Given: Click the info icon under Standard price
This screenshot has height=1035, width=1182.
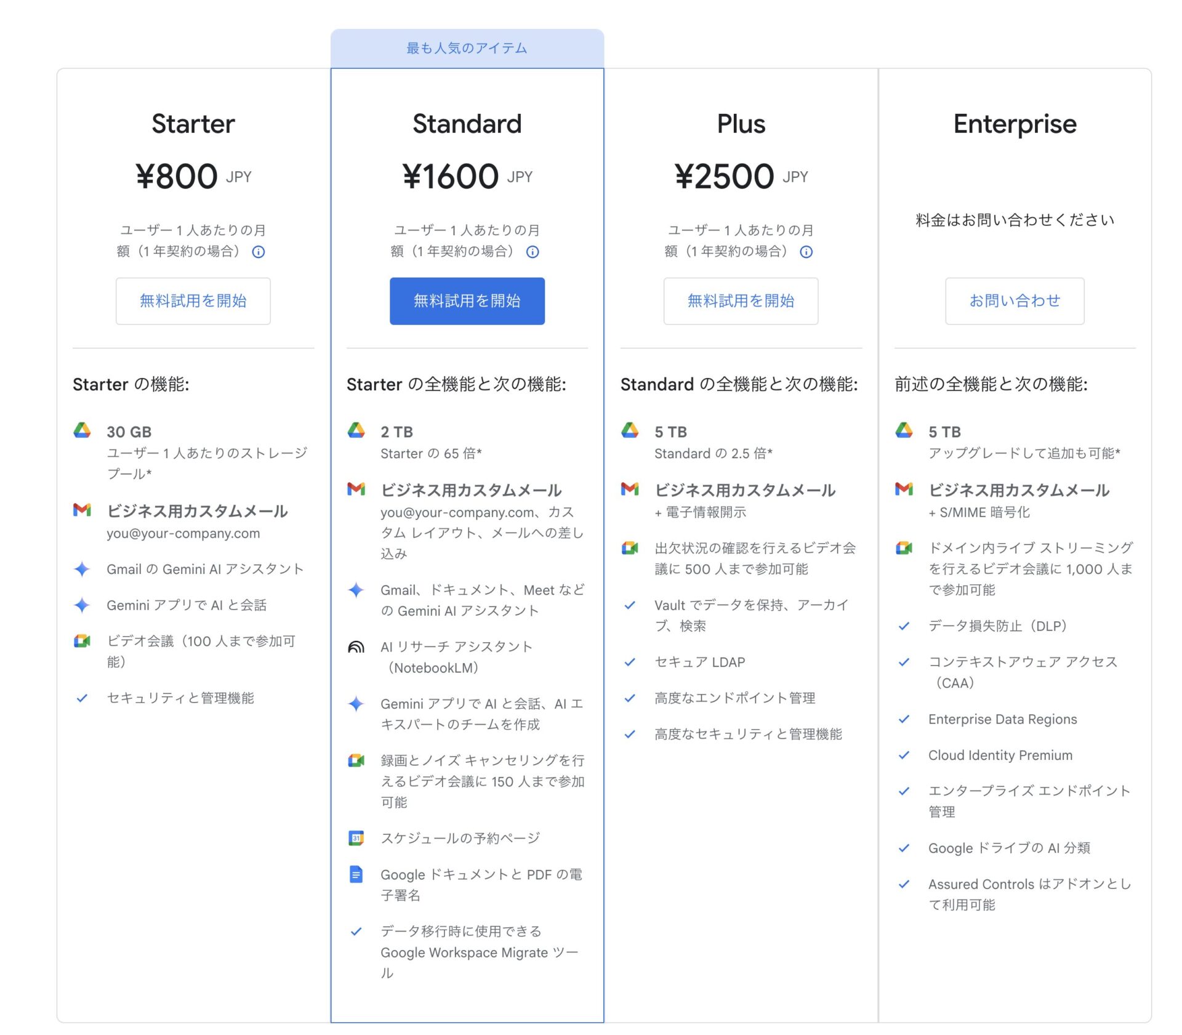Looking at the screenshot, I should (533, 252).
